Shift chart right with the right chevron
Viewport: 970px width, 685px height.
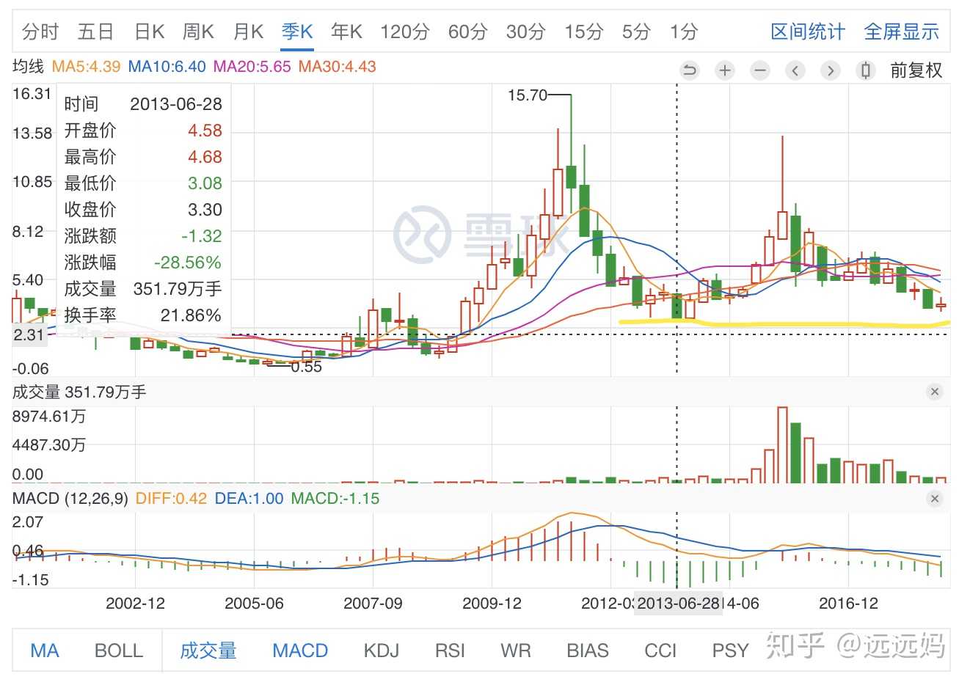pos(831,70)
